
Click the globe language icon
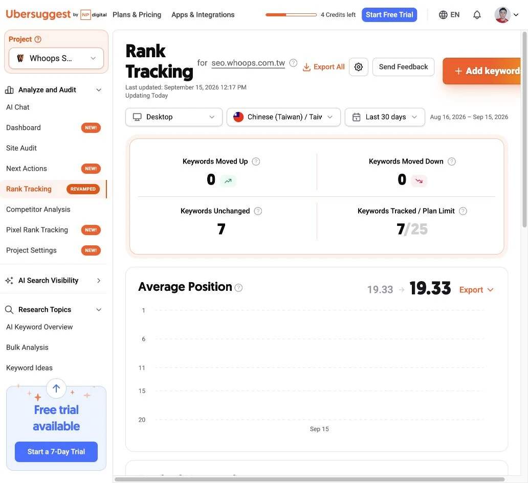[443, 15]
